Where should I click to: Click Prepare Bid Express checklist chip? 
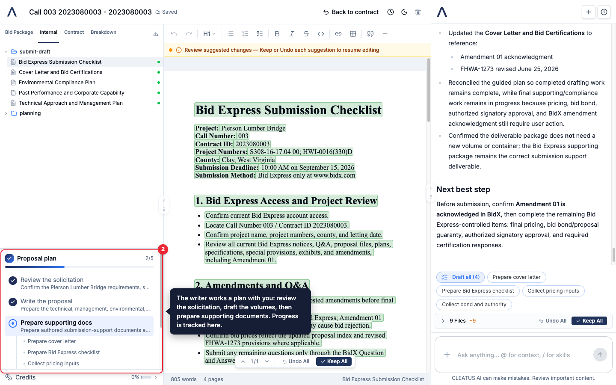[x=478, y=291]
